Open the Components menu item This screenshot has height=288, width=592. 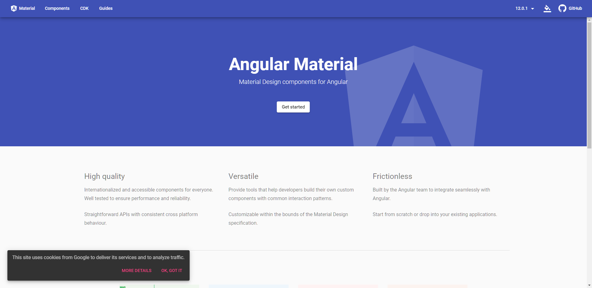point(57,8)
